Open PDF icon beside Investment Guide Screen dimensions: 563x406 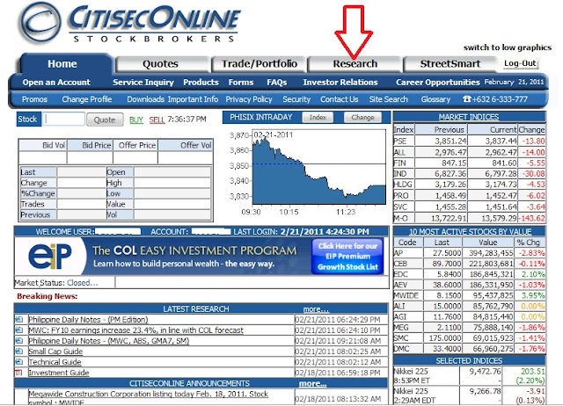pyautogui.click(x=18, y=373)
